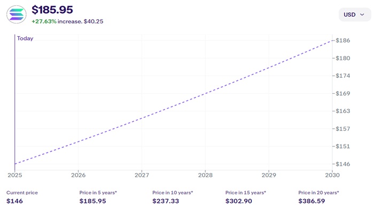
Task: Click the $169 y-axis tick label
Action: 342,93
